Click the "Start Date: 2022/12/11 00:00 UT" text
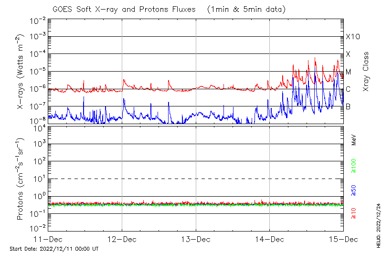The height and width of the screenshot is (253, 382). coord(54,249)
